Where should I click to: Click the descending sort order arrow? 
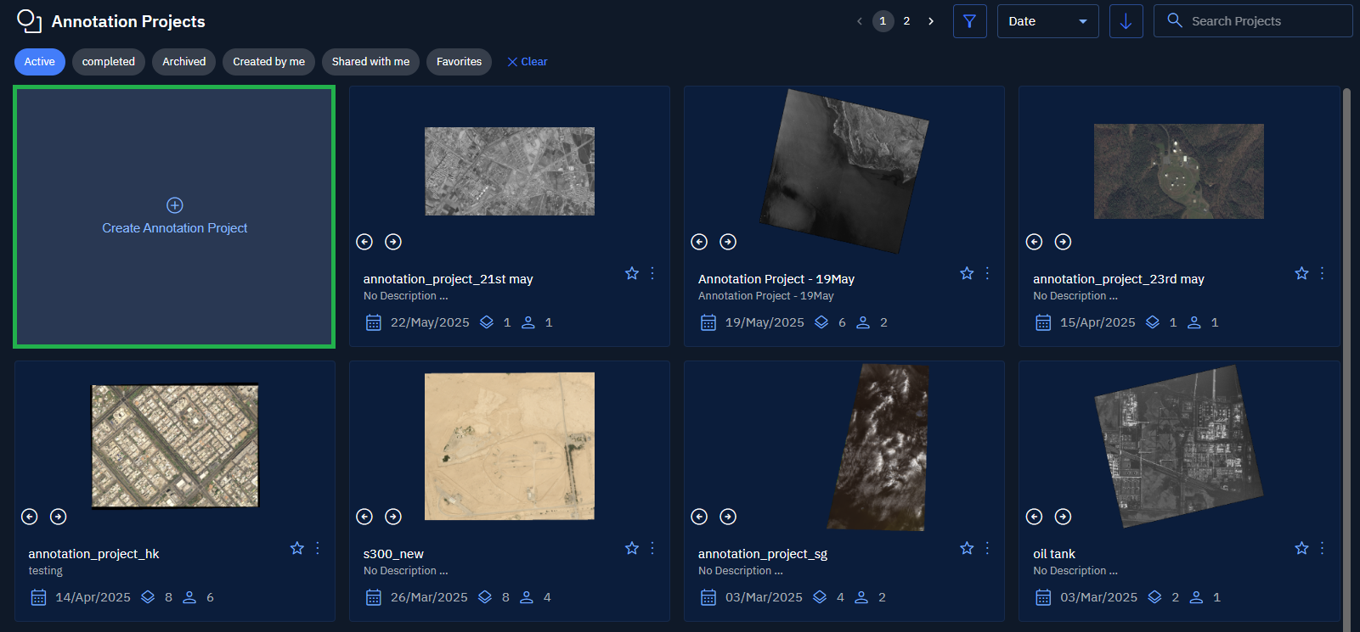point(1126,21)
